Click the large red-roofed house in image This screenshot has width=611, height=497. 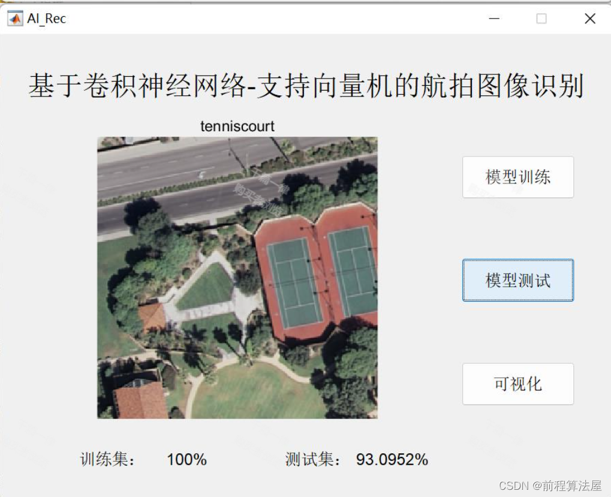(x=140, y=400)
